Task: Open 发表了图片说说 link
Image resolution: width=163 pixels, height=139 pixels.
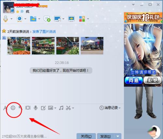Action: click(44, 32)
